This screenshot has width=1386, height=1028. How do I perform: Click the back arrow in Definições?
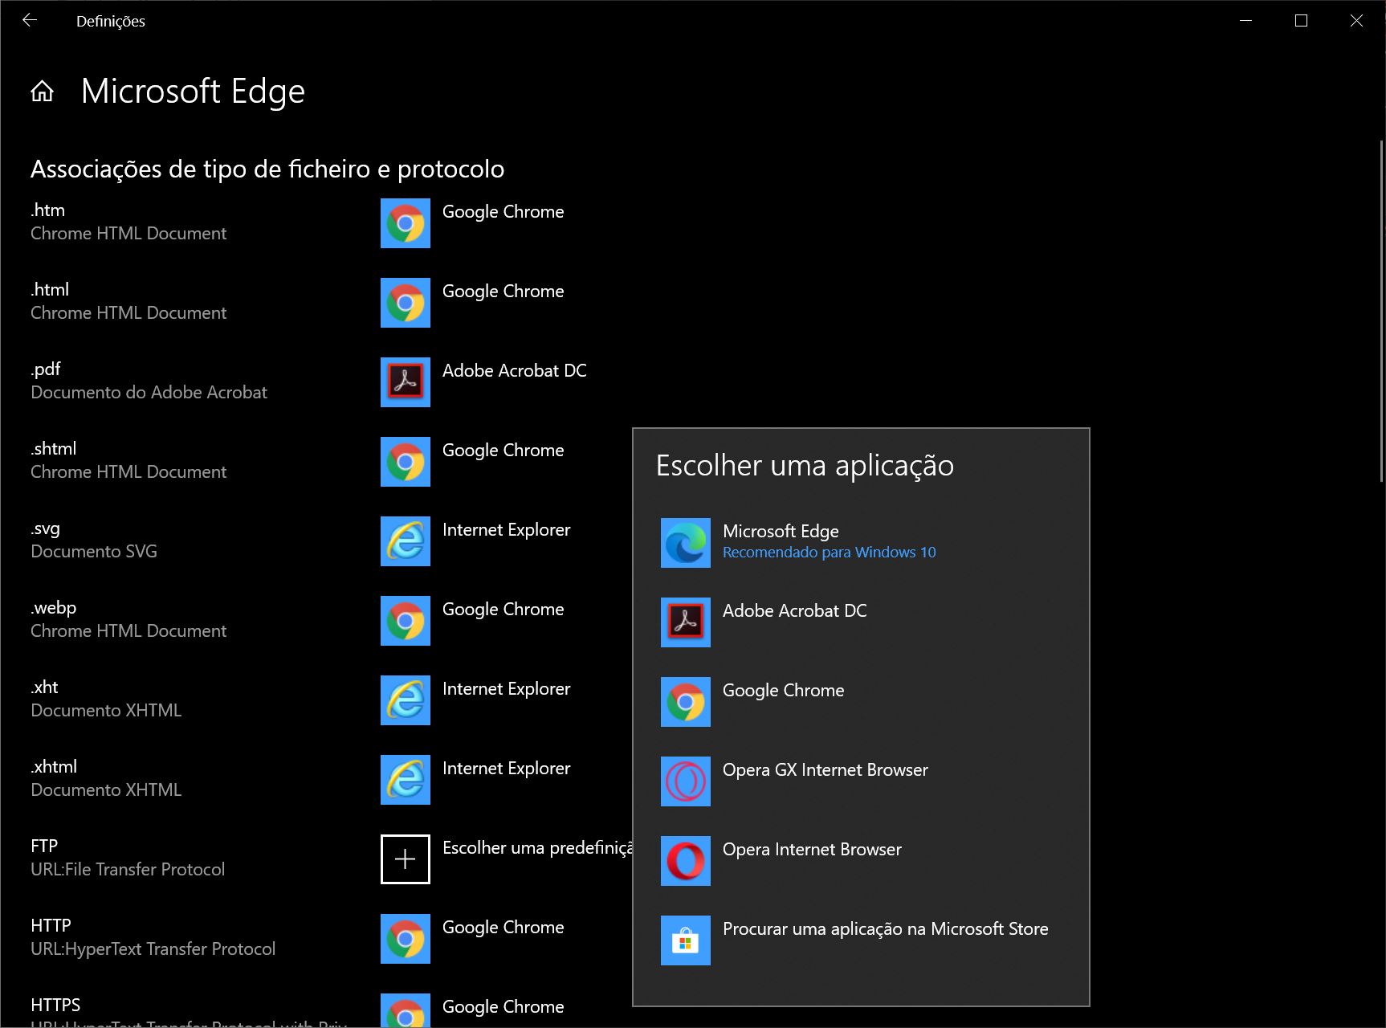coord(30,21)
